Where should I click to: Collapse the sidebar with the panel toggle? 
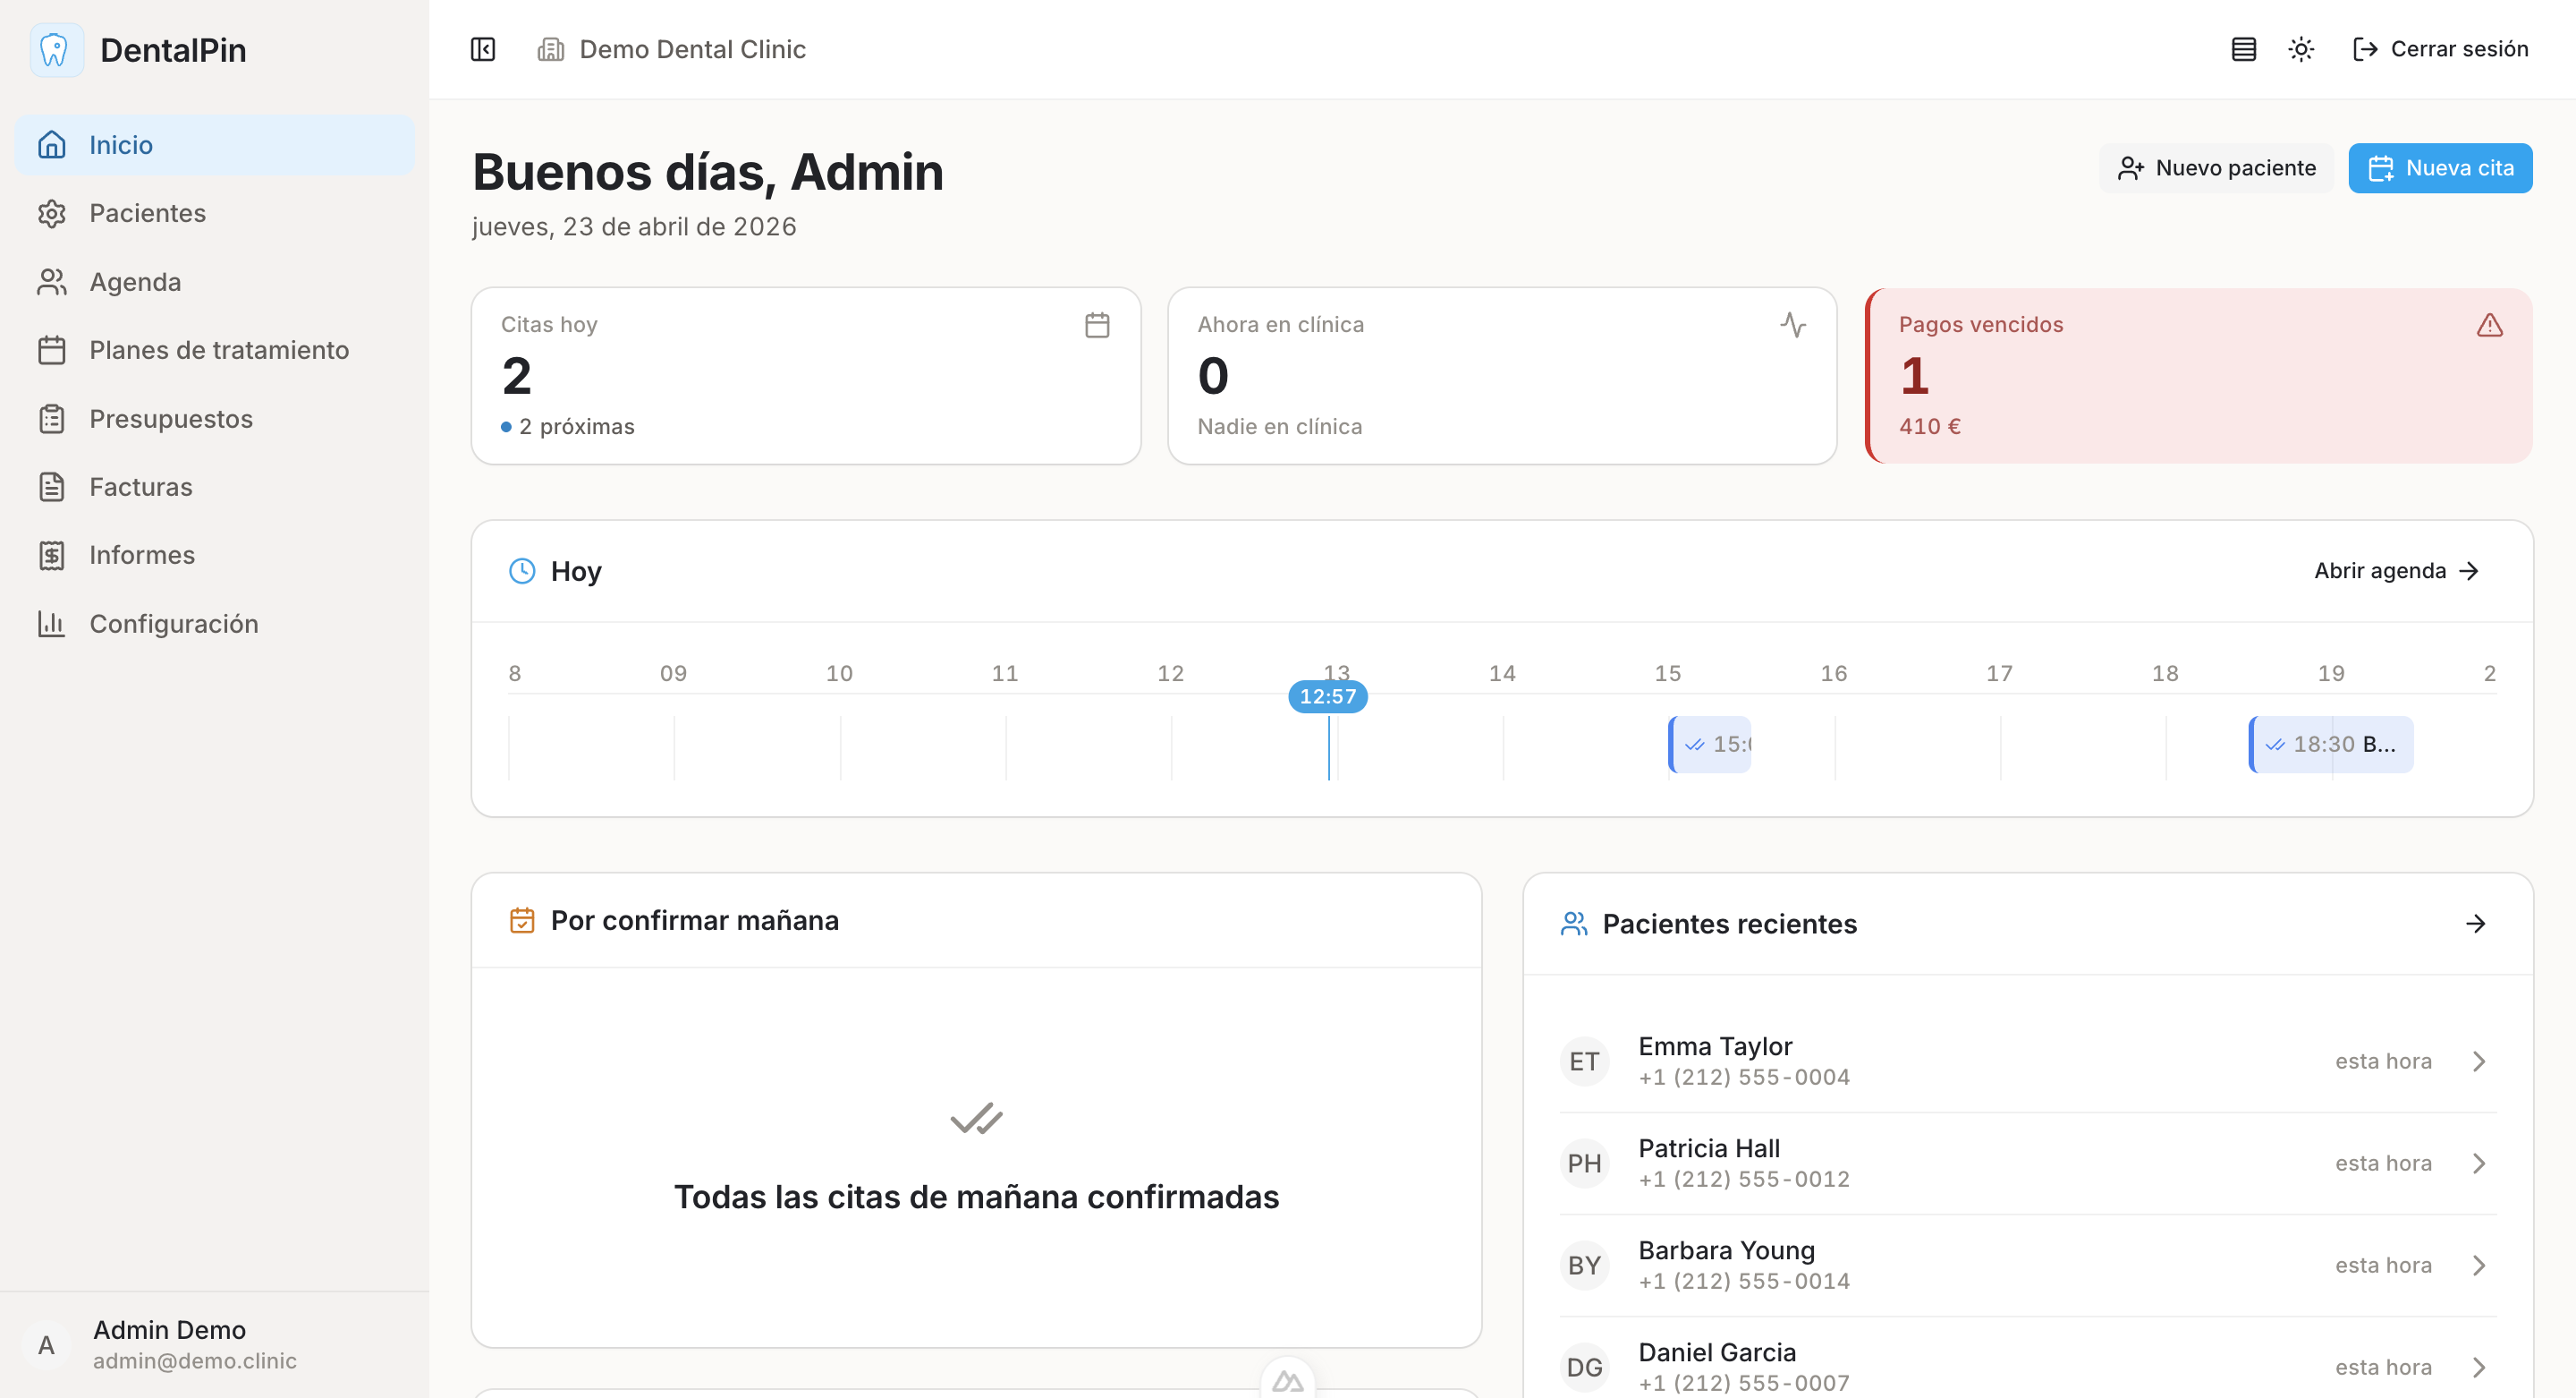(482, 48)
